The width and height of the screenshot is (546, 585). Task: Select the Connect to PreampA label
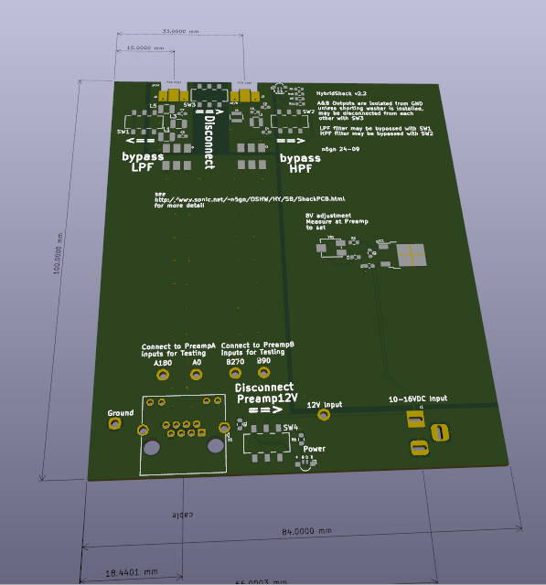tap(178, 349)
